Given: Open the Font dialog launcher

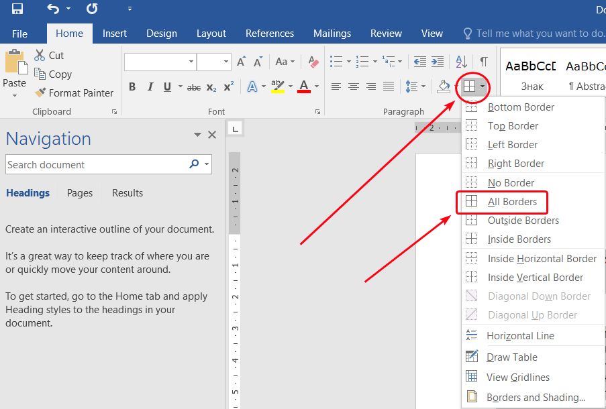Looking at the screenshot, I should pos(317,111).
